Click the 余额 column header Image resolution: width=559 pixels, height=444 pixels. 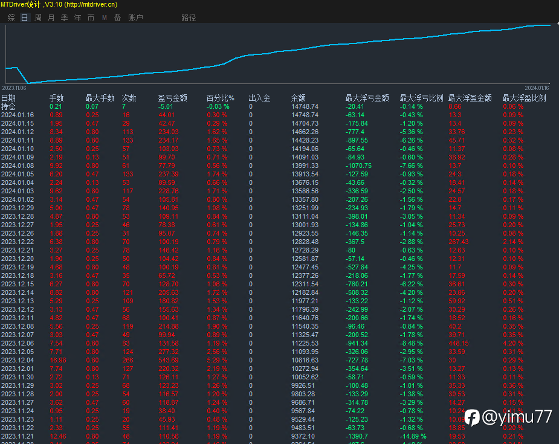point(299,98)
